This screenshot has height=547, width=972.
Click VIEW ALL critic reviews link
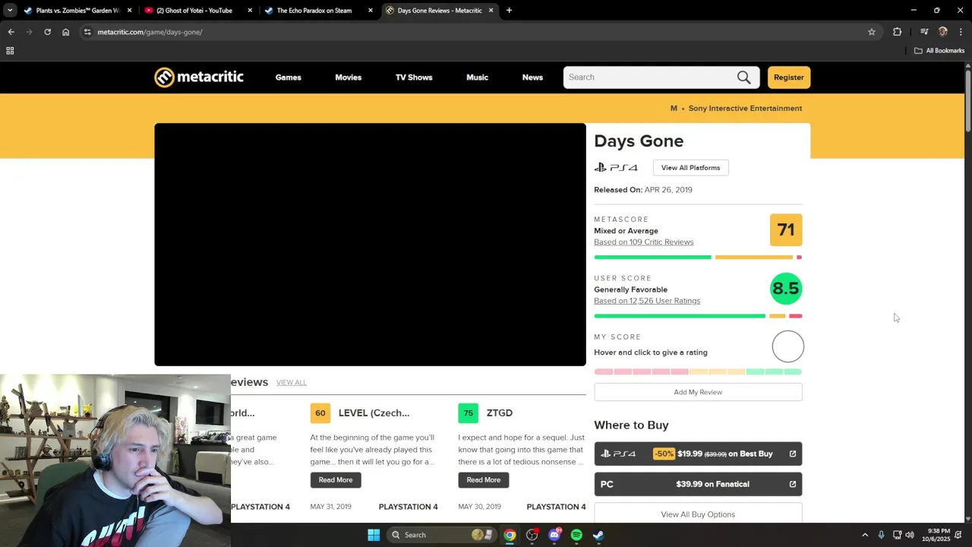(292, 383)
